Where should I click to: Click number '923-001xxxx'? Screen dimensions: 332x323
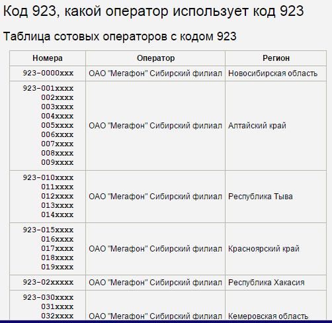48,88
